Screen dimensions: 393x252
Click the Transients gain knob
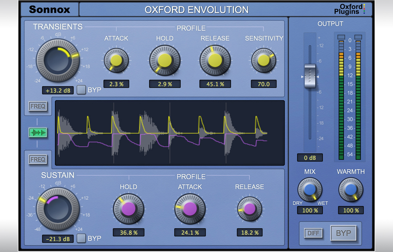pyautogui.click(x=58, y=60)
